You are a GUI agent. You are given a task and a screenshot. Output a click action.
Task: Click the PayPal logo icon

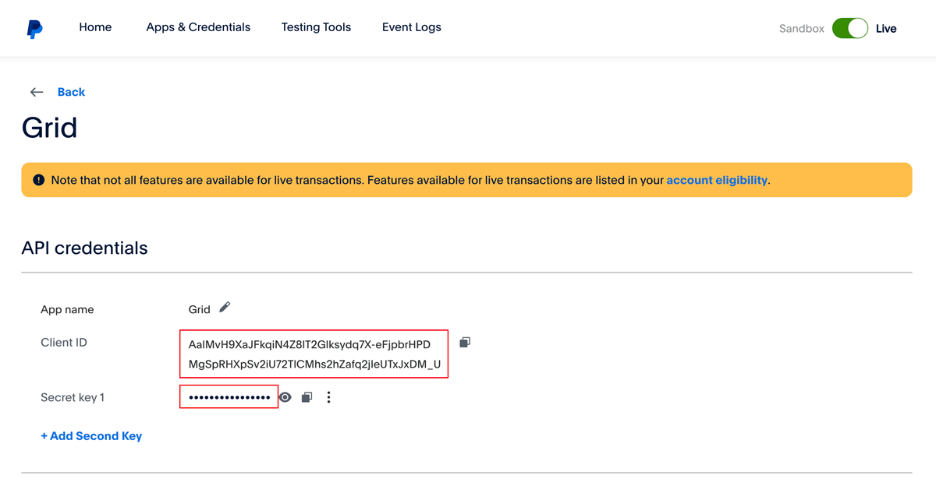[x=34, y=29]
